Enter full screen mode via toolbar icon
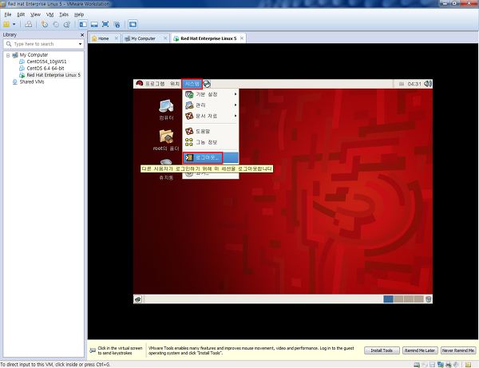This screenshot has width=479, height=368. coord(105,25)
